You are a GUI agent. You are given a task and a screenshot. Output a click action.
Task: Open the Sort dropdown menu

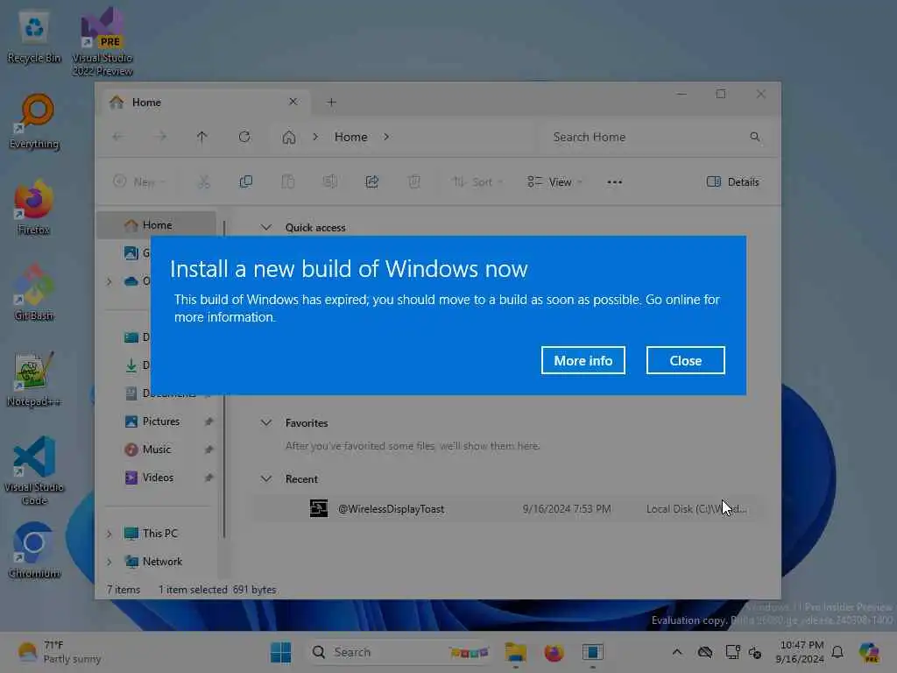pos(477,182)
